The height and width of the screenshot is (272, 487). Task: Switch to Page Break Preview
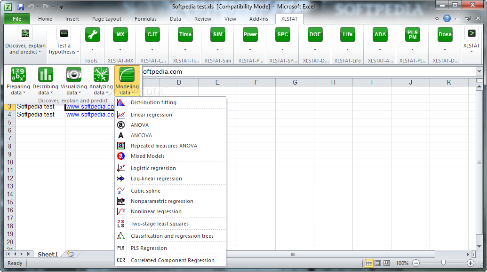387,263
